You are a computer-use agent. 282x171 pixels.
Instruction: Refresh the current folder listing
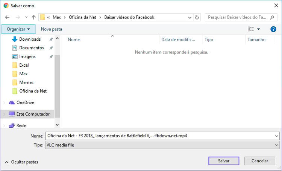tap(197, 17)
